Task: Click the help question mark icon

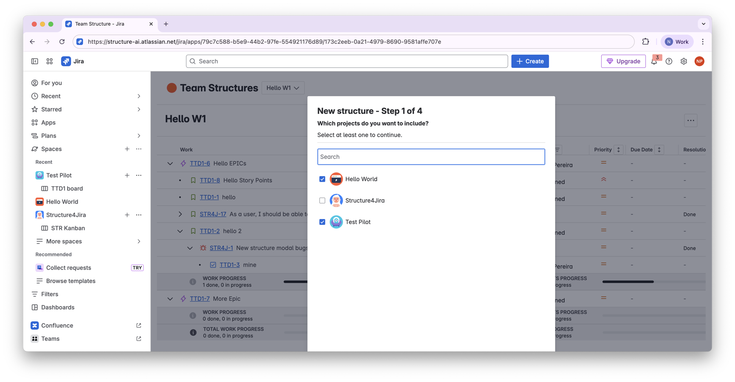Action: (x=669, y=62)
